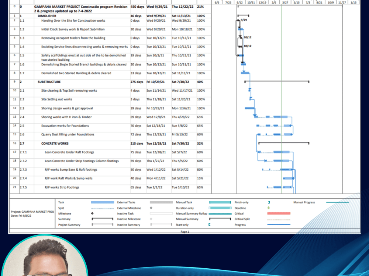The width and height of the screenshot is (369, 276).
Task: Click 'Demolishing Single Storied Branch buildings' task
Action: click(x=84, y=64)
